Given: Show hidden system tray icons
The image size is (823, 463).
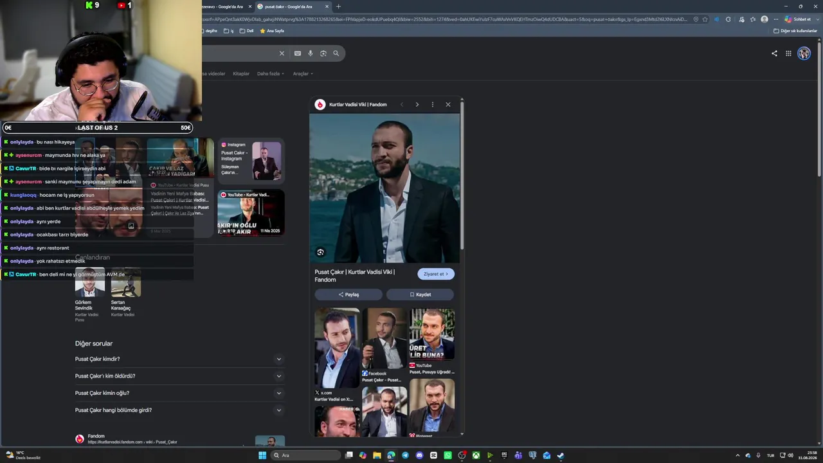Looking at the screenshot, I should coord(737,455).
